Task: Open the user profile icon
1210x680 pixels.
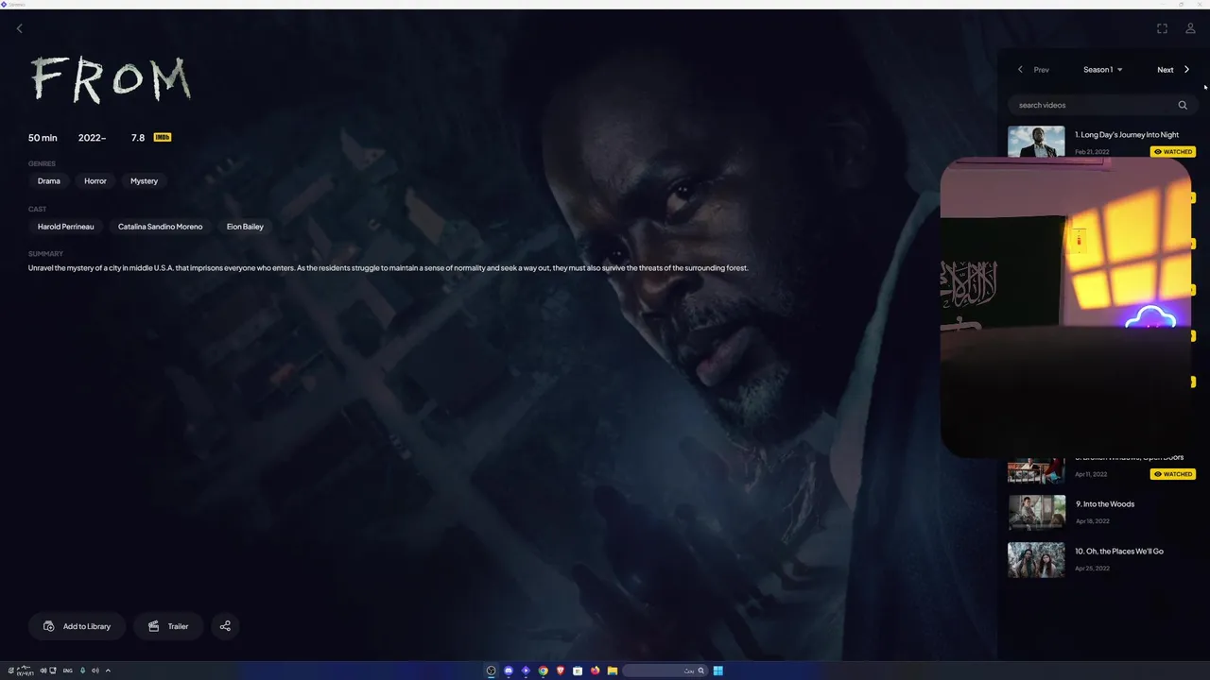Action: point(1190,28)
